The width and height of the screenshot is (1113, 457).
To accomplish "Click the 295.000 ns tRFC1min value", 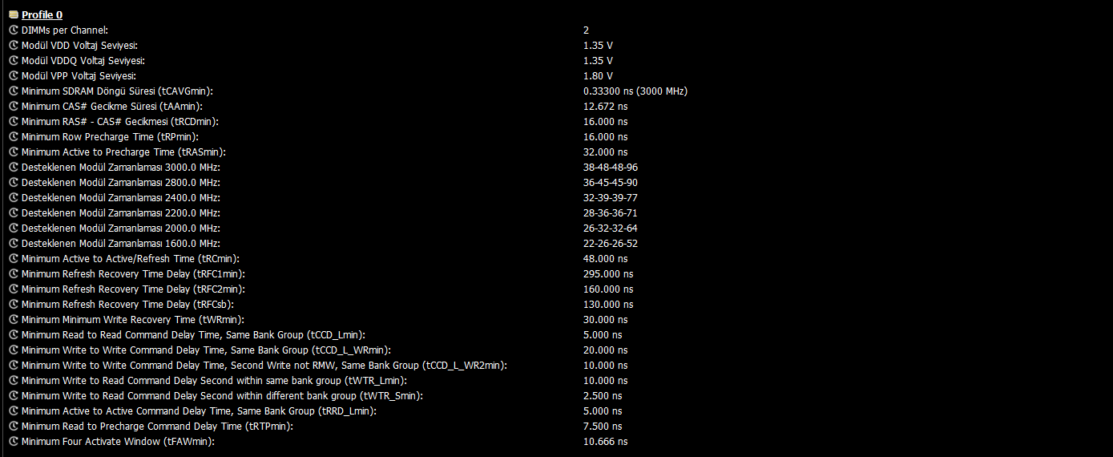I will tap(608, 273).
